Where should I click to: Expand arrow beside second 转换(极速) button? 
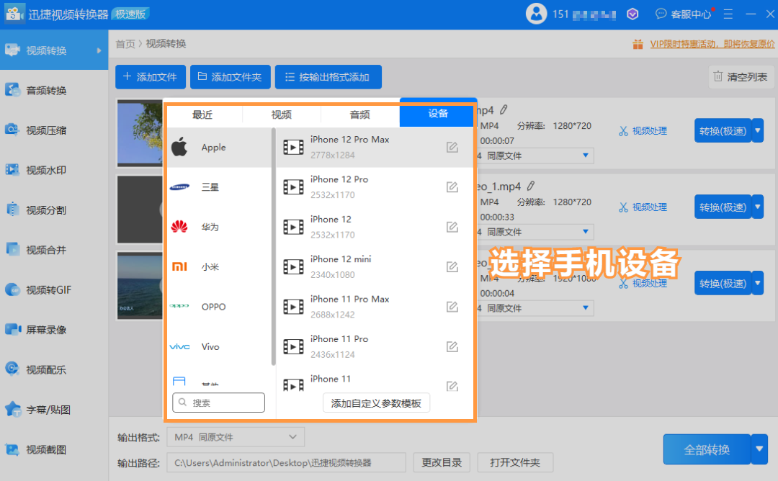pos(758,207)
